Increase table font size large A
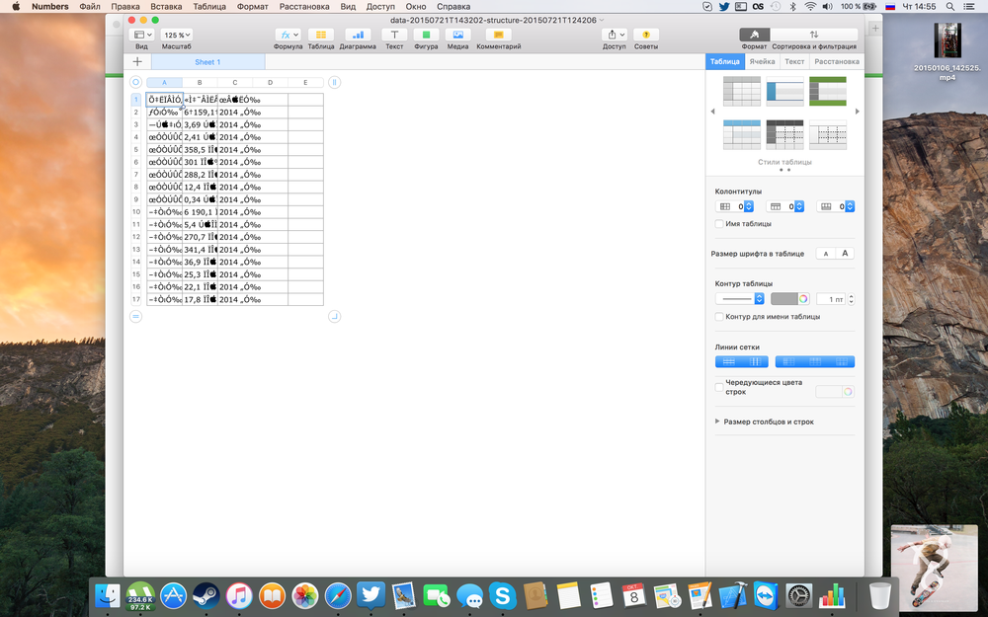This screenshot has height=617, width=988. [x=845, y=254]
